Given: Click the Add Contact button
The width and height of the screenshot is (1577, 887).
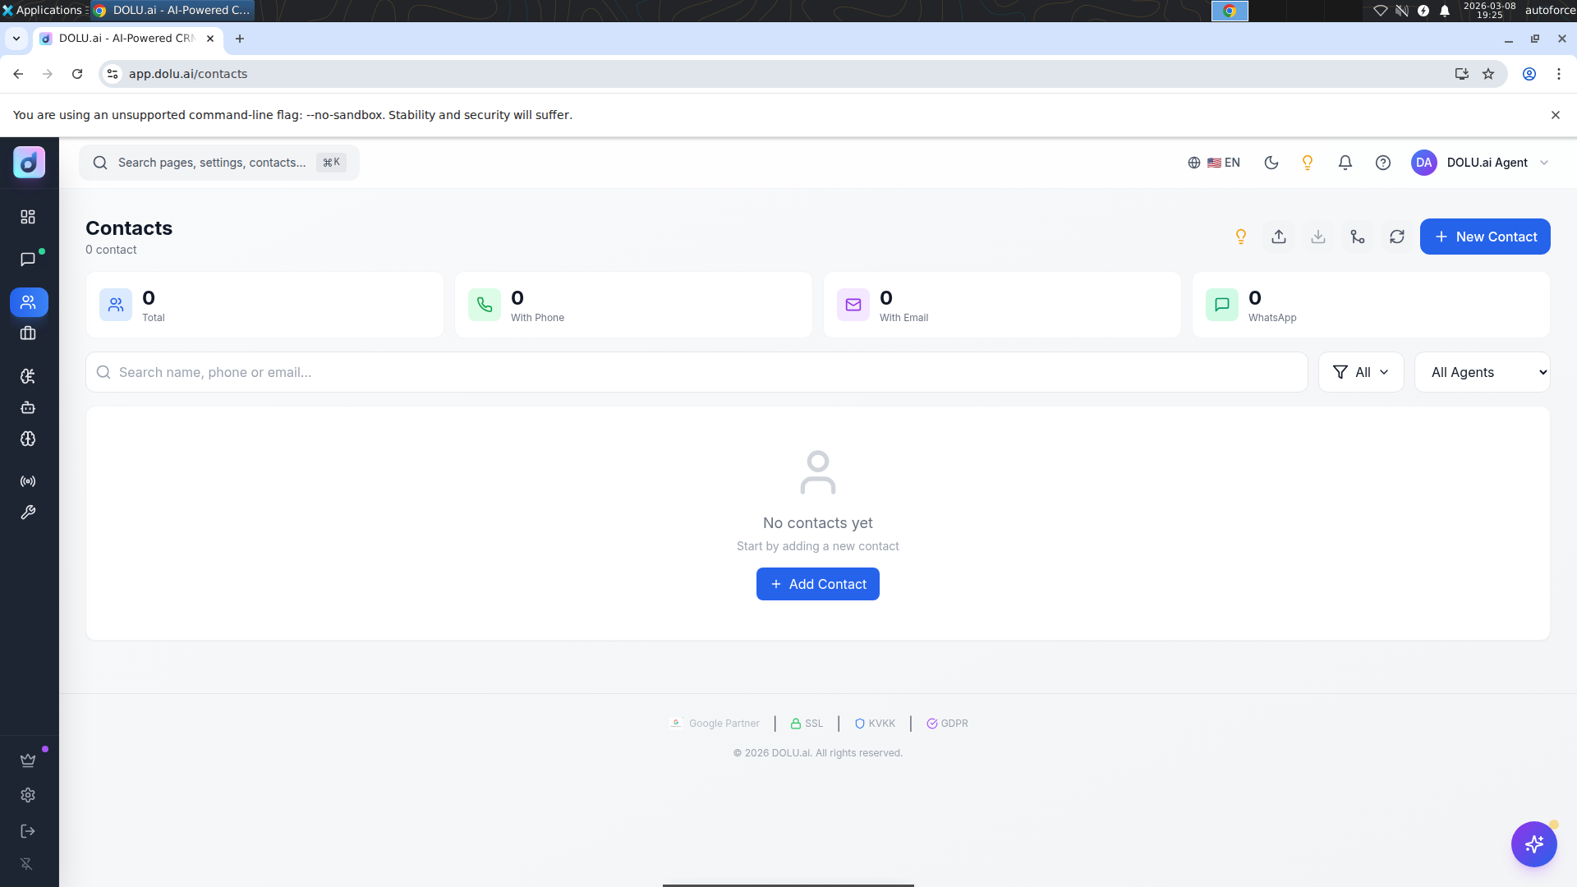Looking at the screenshot, I should point(818,584).
